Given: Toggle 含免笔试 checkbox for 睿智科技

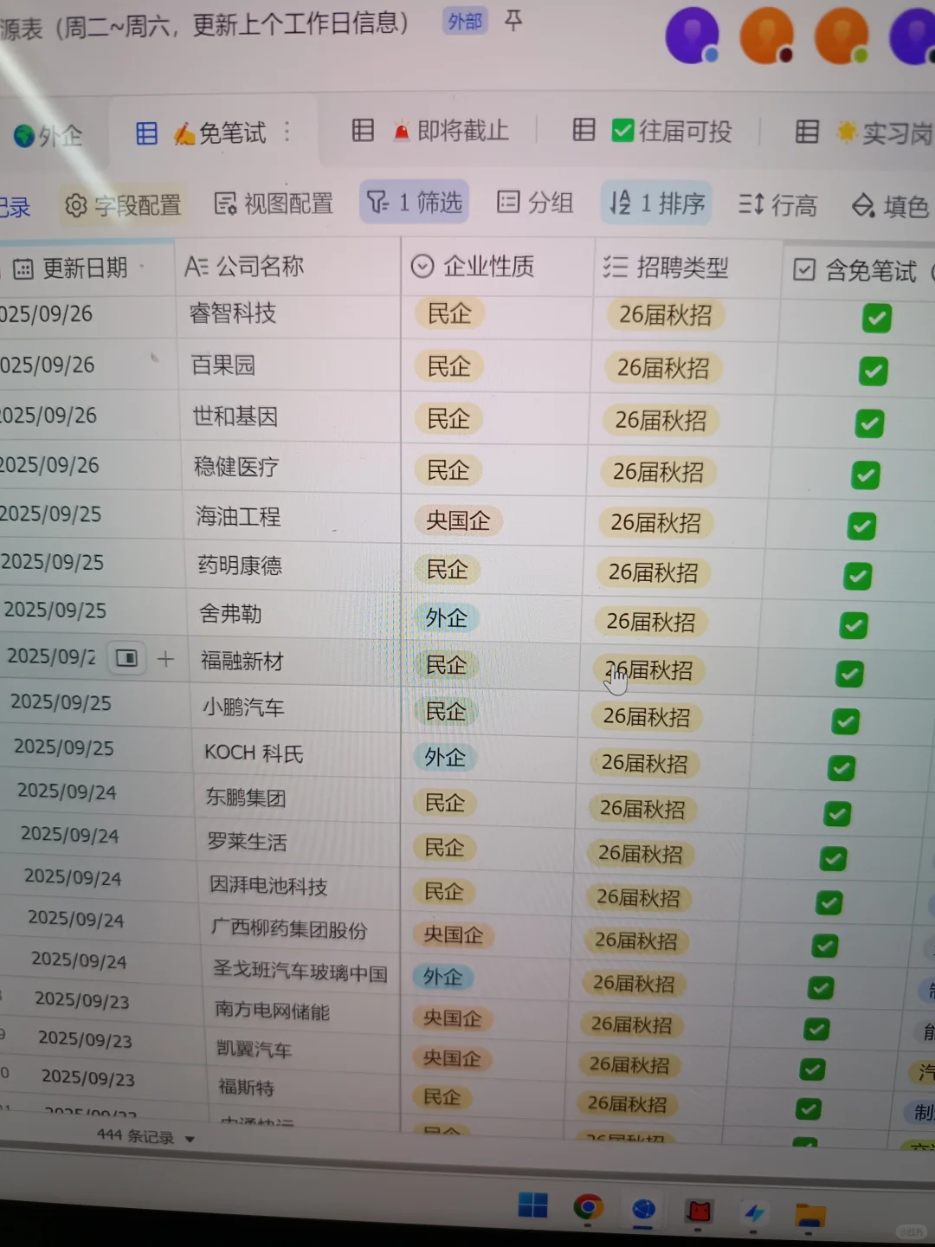Looking at the screenshot, I should point(877,318).
